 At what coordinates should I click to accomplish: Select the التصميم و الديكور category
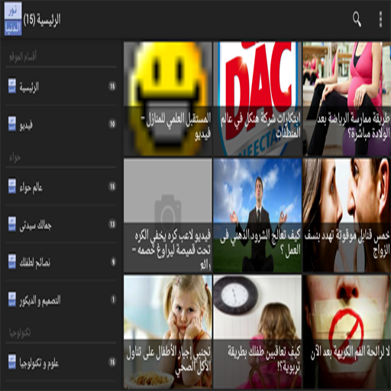61,299
